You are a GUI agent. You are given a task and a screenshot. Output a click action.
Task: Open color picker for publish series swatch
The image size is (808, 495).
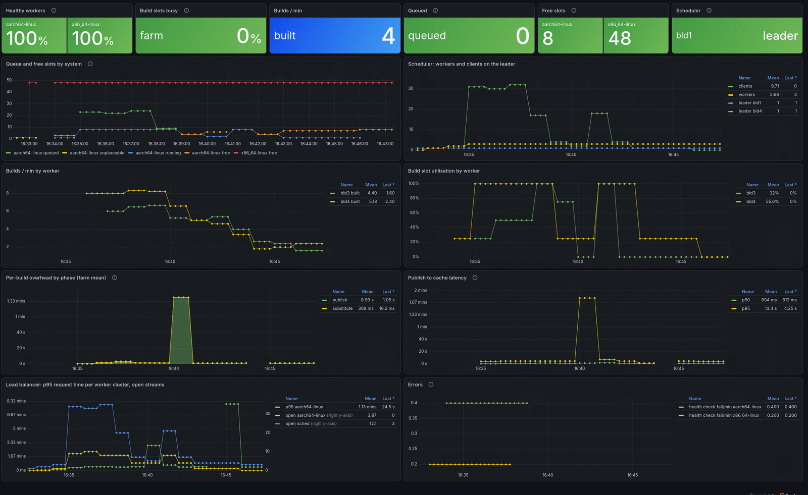pyautogui.click(x=324, y=300)
